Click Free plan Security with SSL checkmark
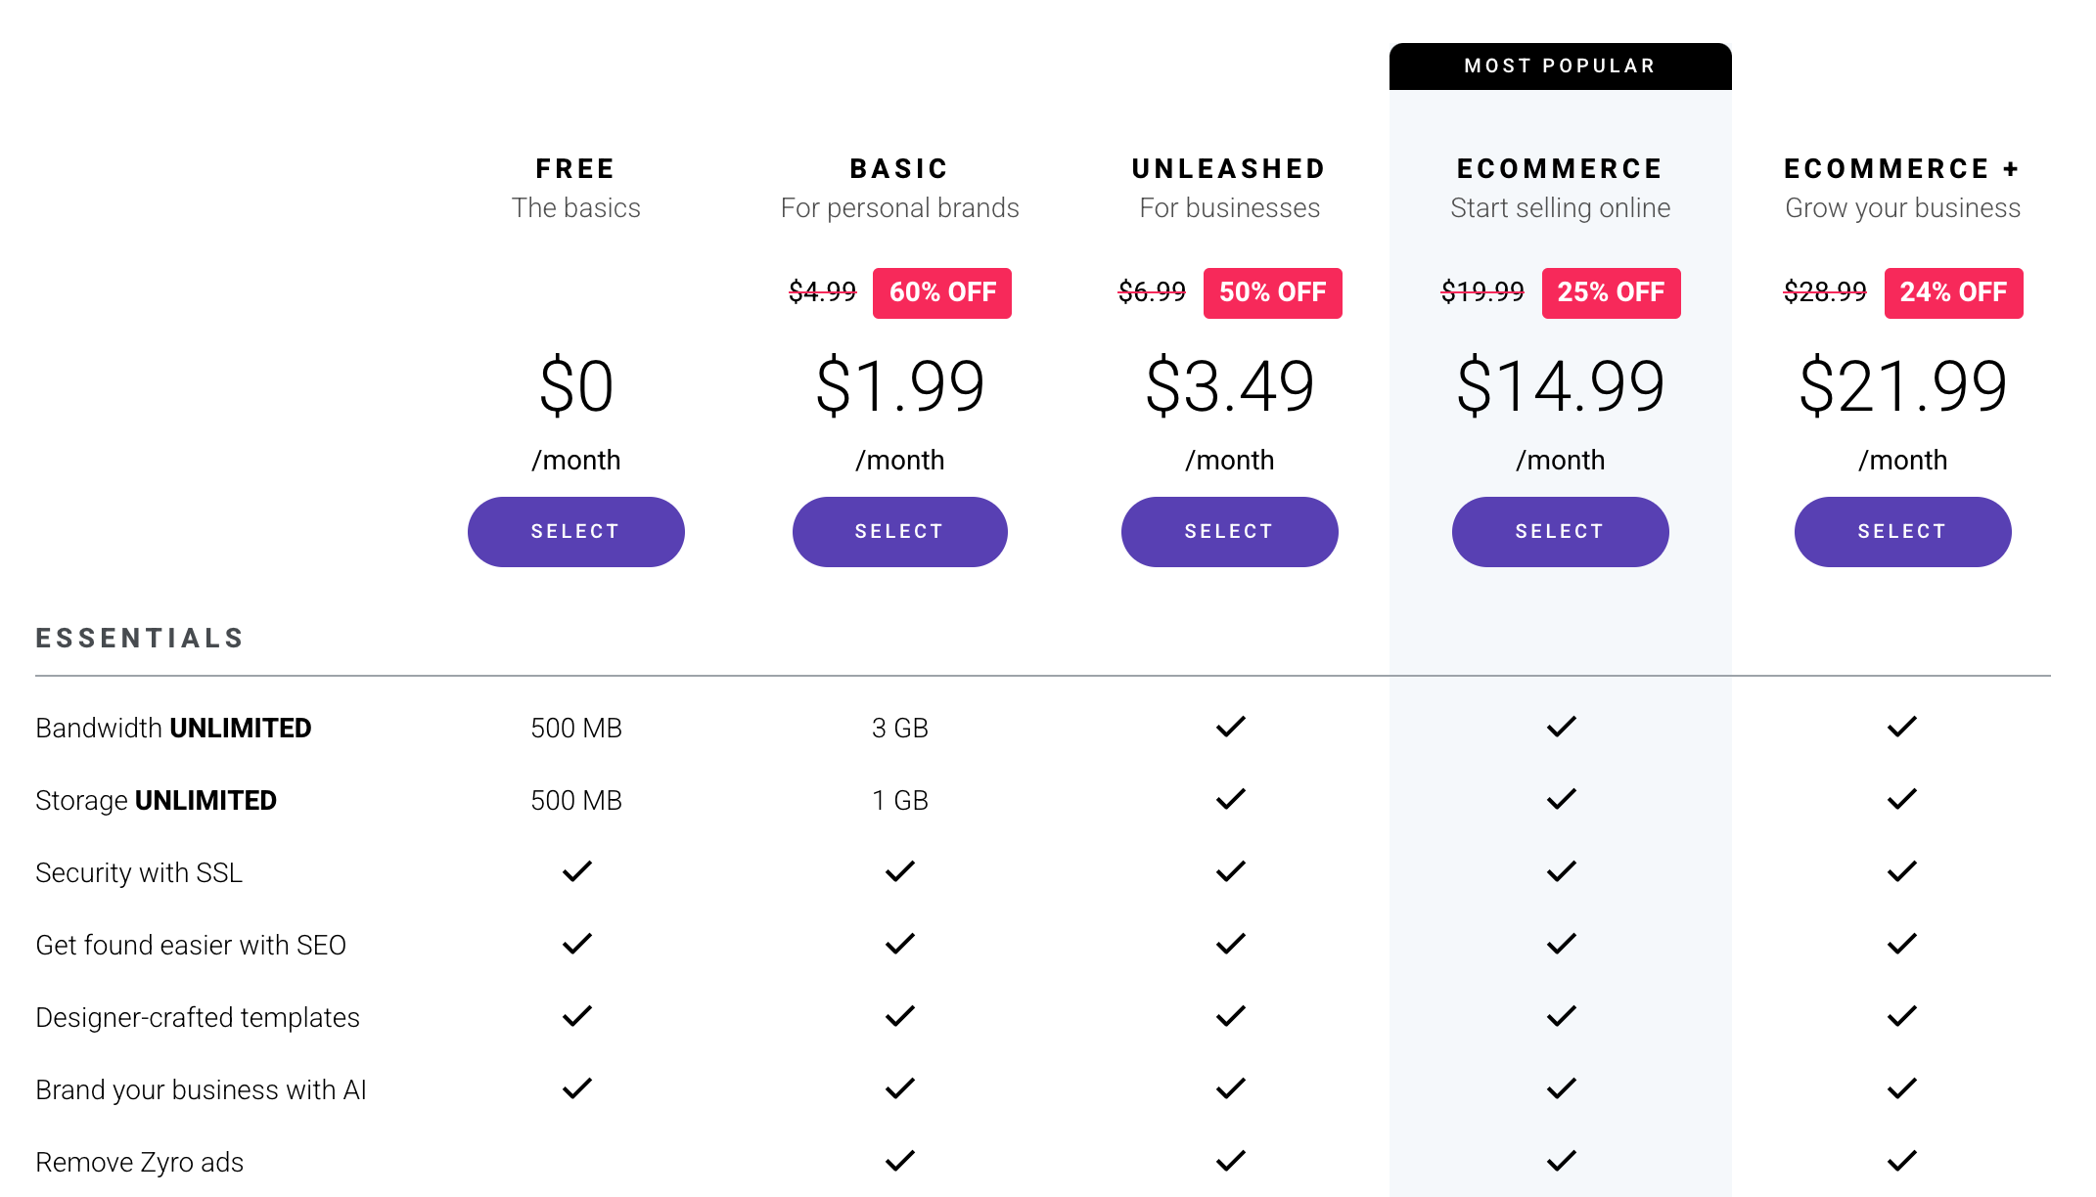 pyautogui.click(x=576, y=871)
